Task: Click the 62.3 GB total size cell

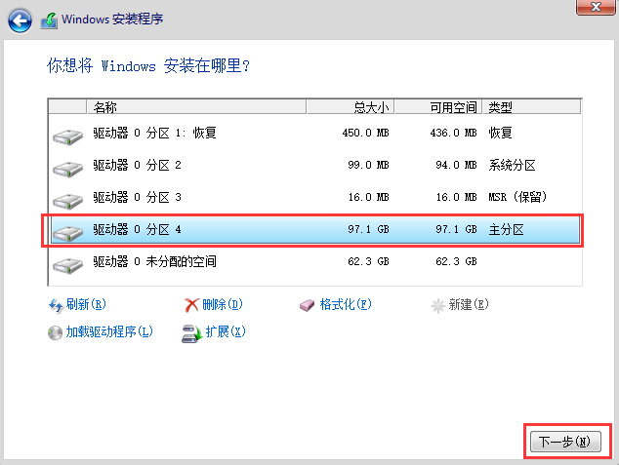Action: pos(368,261)
